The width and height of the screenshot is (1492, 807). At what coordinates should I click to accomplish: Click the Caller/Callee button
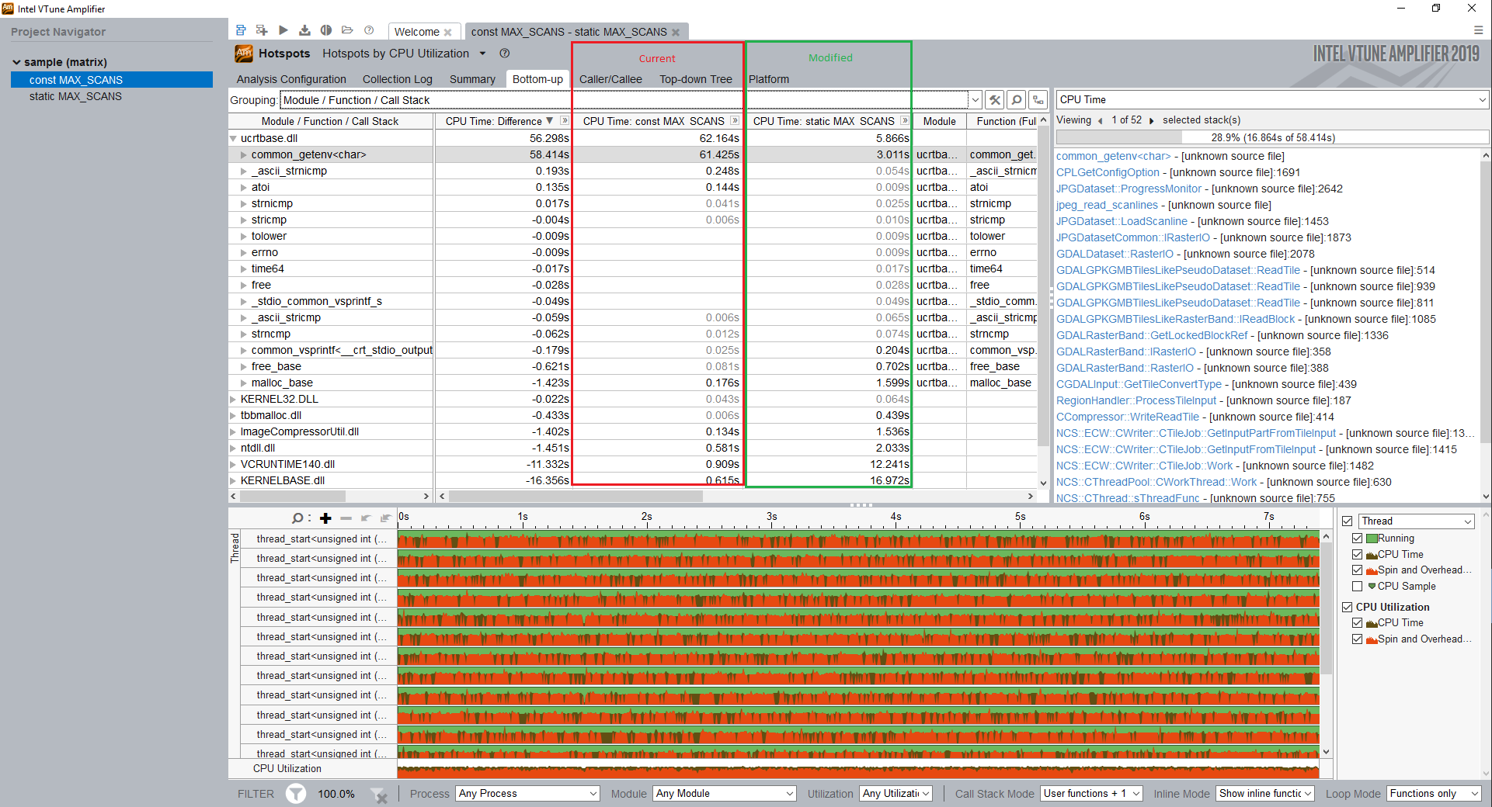[610, 78]
